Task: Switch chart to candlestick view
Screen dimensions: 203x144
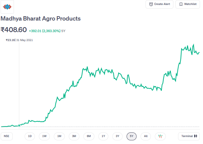Action: (160, 136)
